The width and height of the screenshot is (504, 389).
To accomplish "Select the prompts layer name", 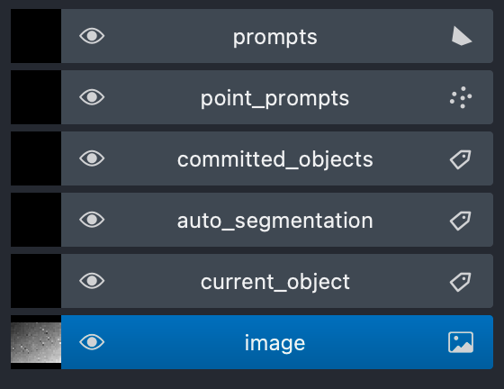I will pos(275,38).
